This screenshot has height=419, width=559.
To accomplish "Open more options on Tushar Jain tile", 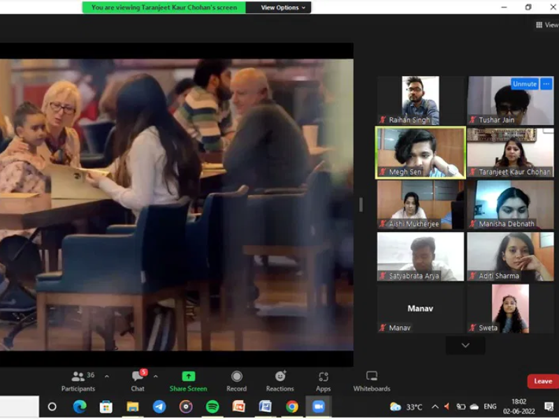I will [x=546, y=84].
